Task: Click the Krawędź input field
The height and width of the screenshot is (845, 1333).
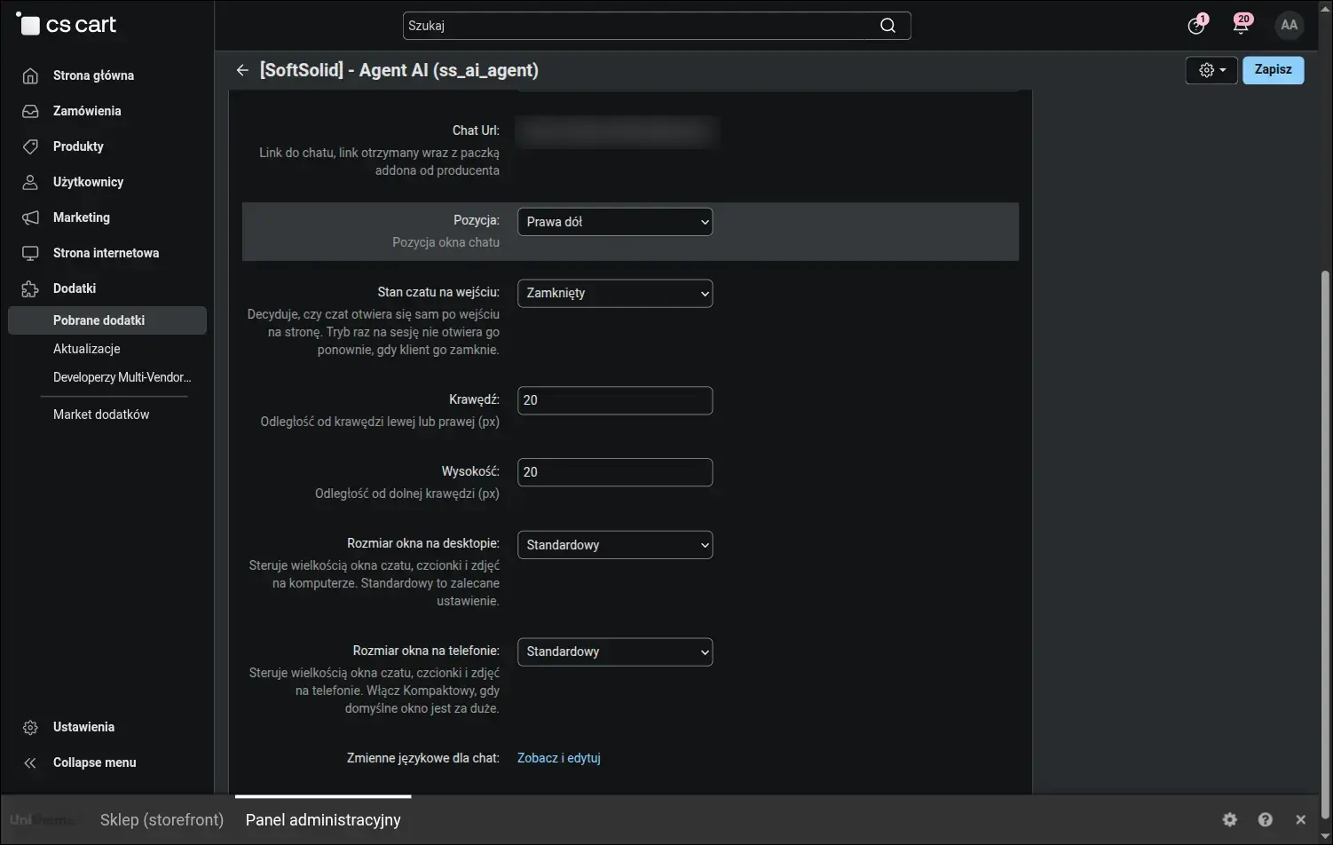Action: tap(615, 400)
